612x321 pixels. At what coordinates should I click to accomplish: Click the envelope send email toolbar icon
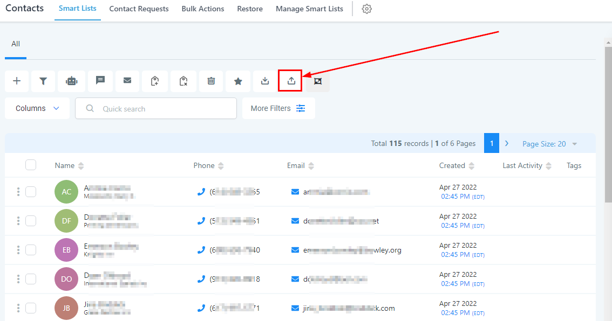pyautogui.click(x=127, y=81)
